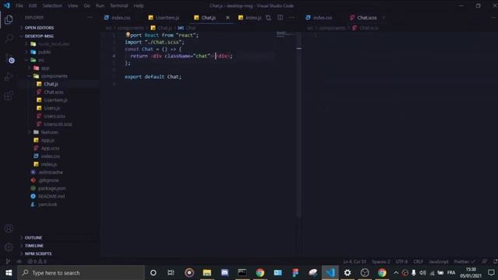This screenshot has width=498, height=280.
Task: Click the UTF-8 encoding indicator
Action: (x=402, y=261)
